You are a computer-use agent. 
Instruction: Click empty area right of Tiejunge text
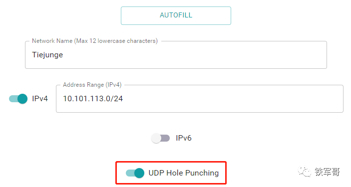(195, 55)
